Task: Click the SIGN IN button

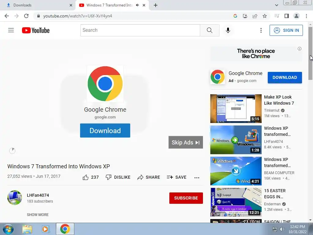Action: [x=286, y=30]
